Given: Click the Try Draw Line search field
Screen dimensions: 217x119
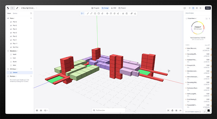Looking at the screenshot, I should tap(108, 110).
